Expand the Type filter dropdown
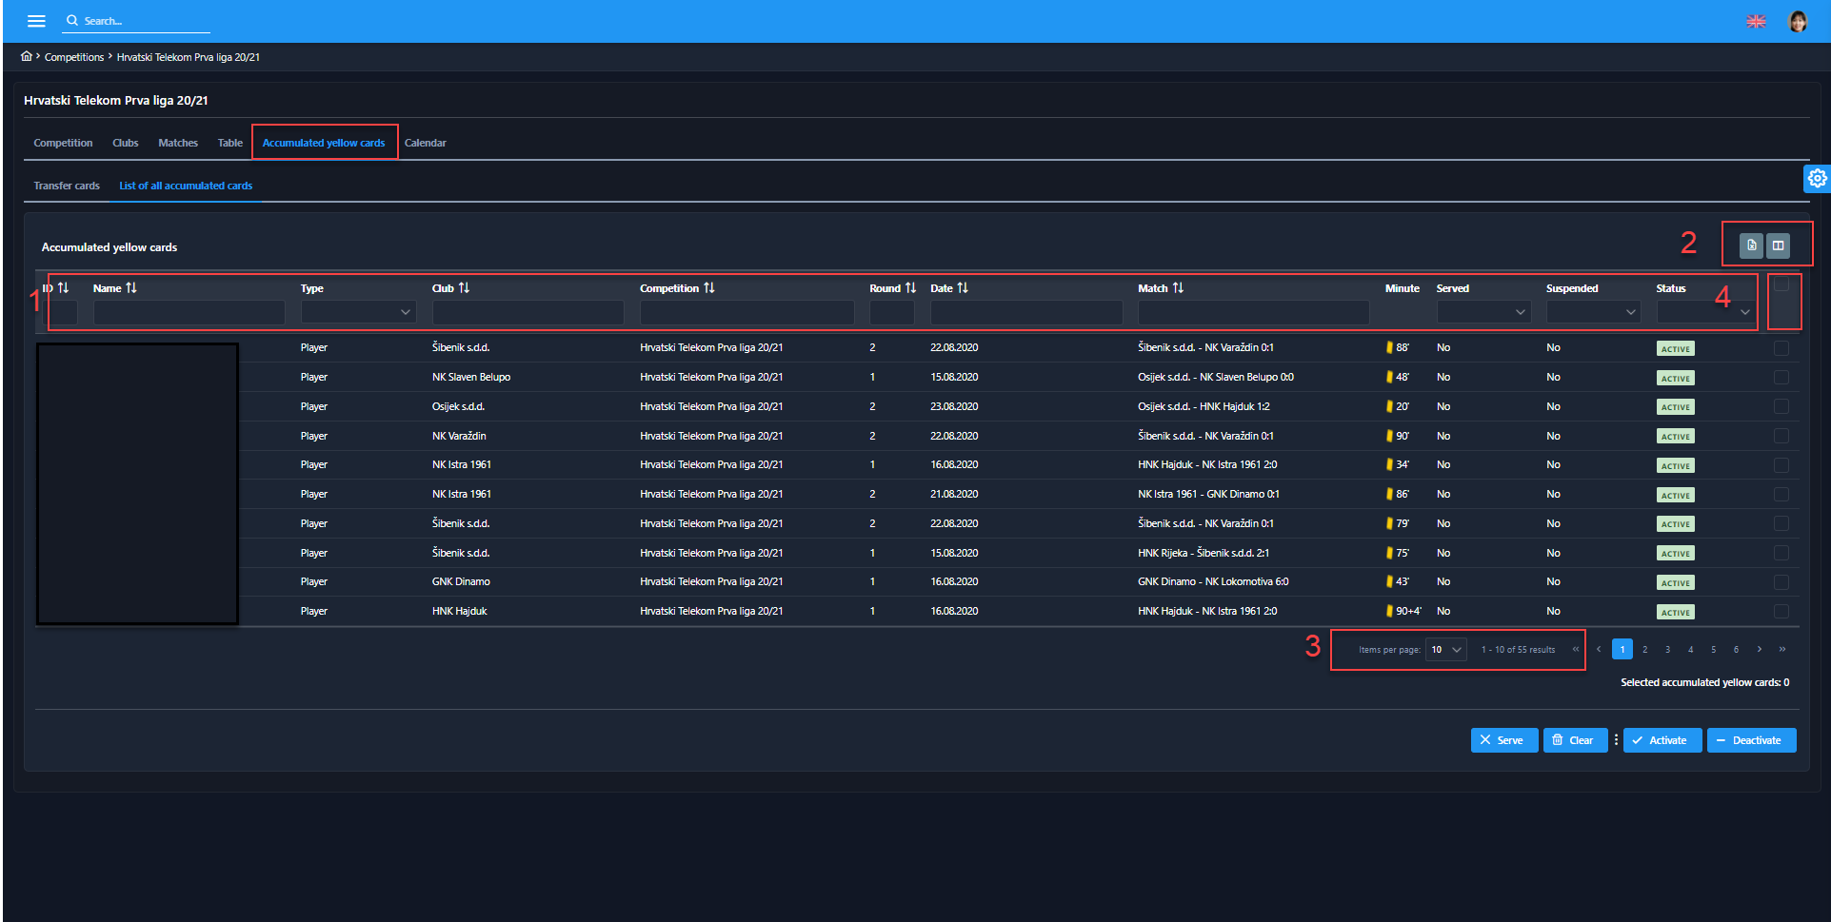 tap(358, 312)
